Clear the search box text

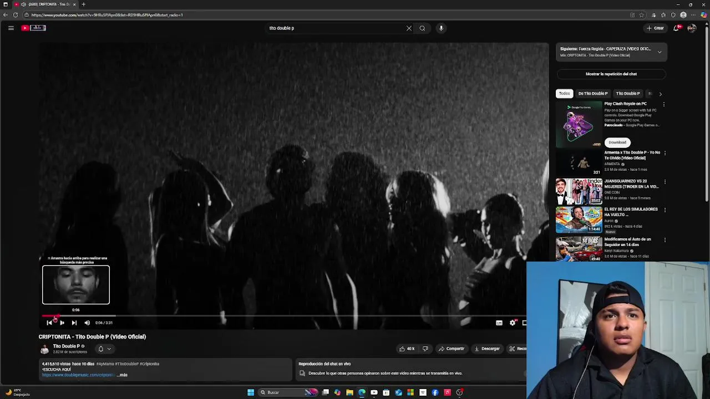coord(409,28)
